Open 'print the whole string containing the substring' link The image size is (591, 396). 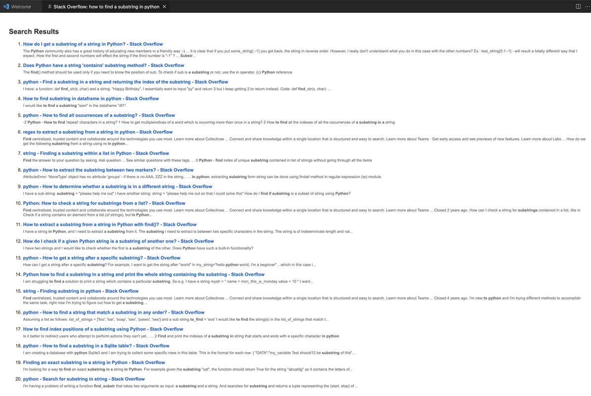(144, 274)
